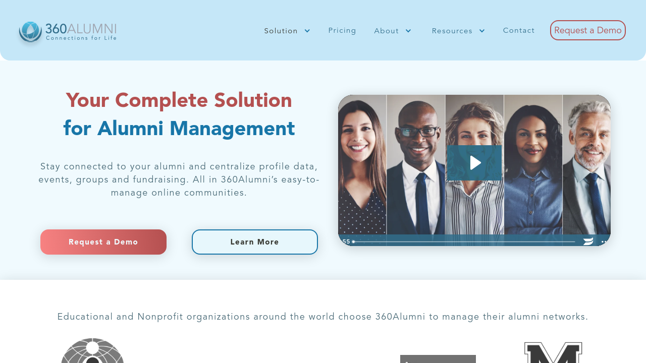Open the video's more options dots

604,241
